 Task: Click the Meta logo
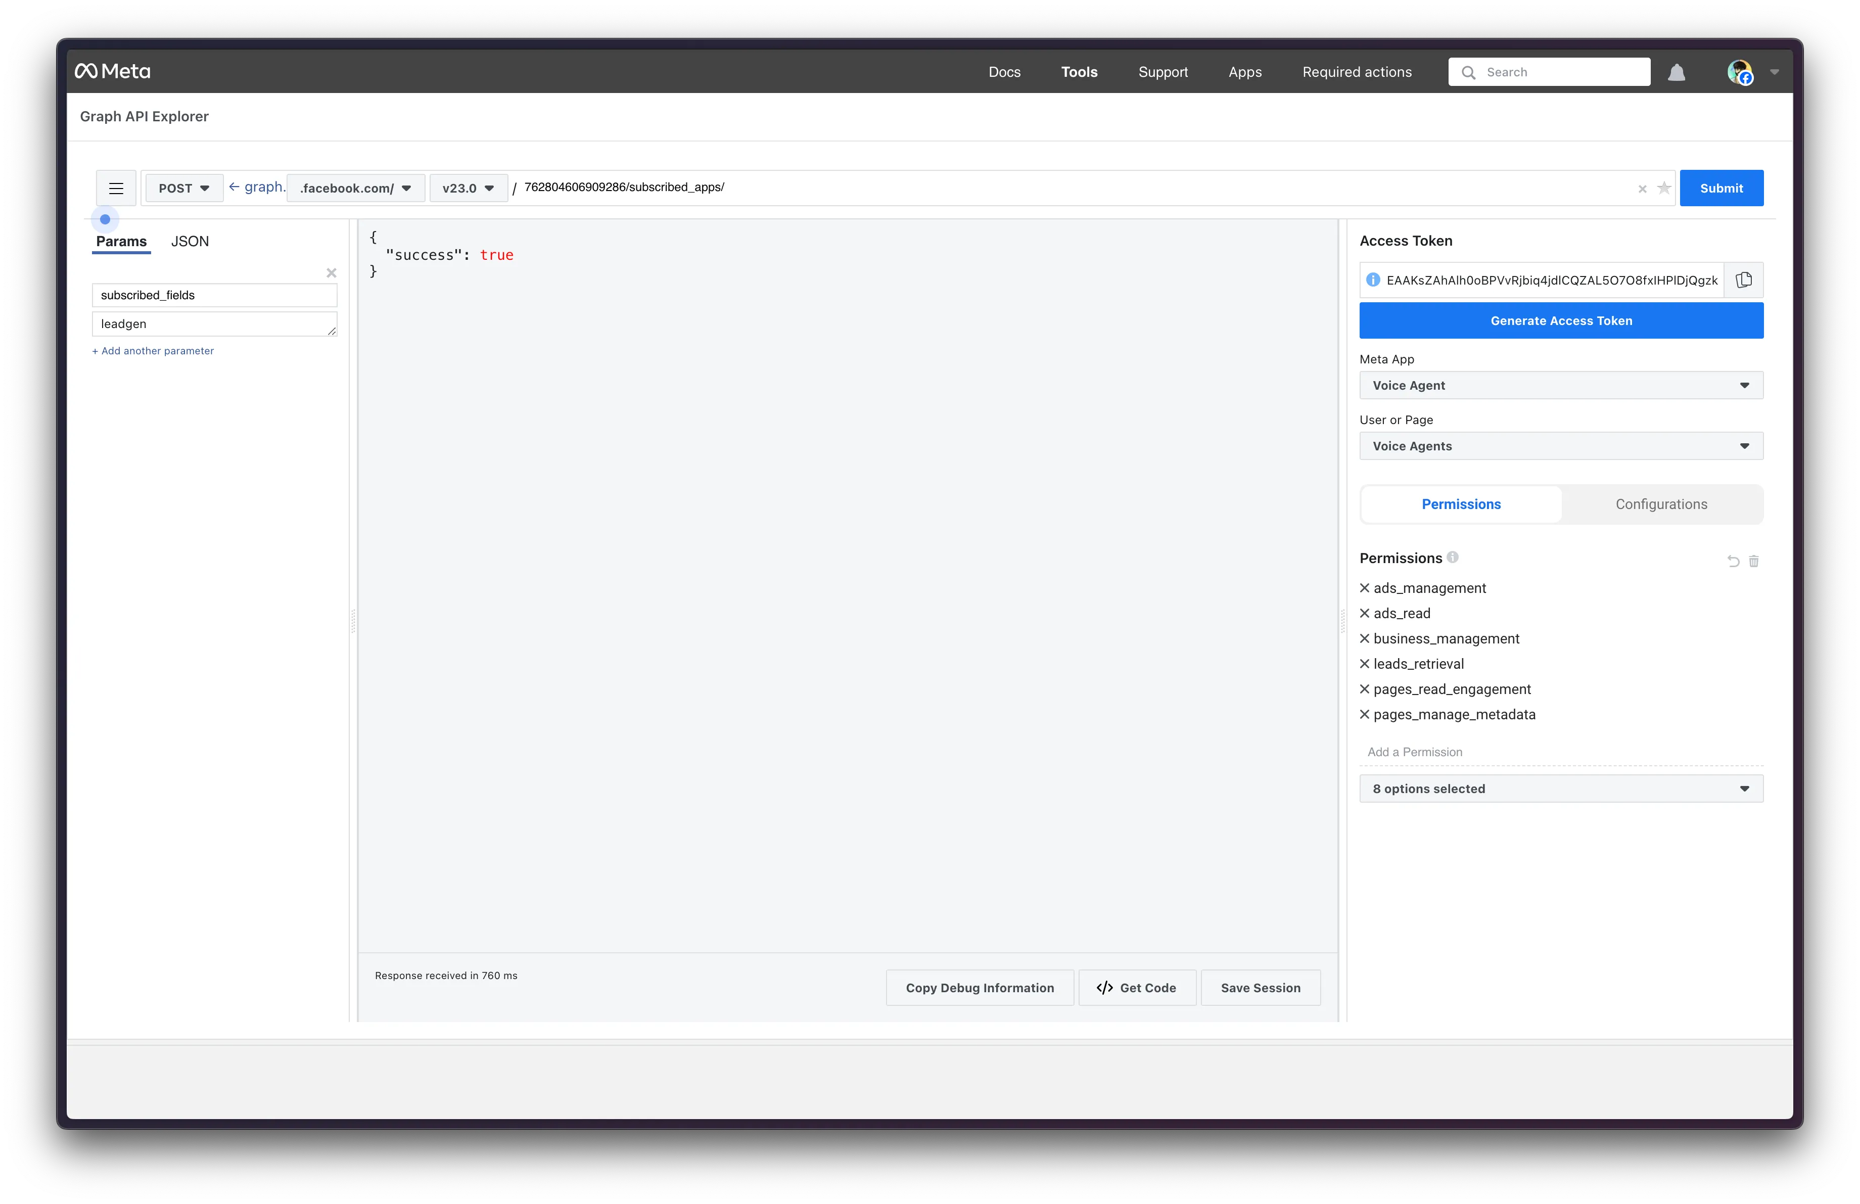pos(113,71)
